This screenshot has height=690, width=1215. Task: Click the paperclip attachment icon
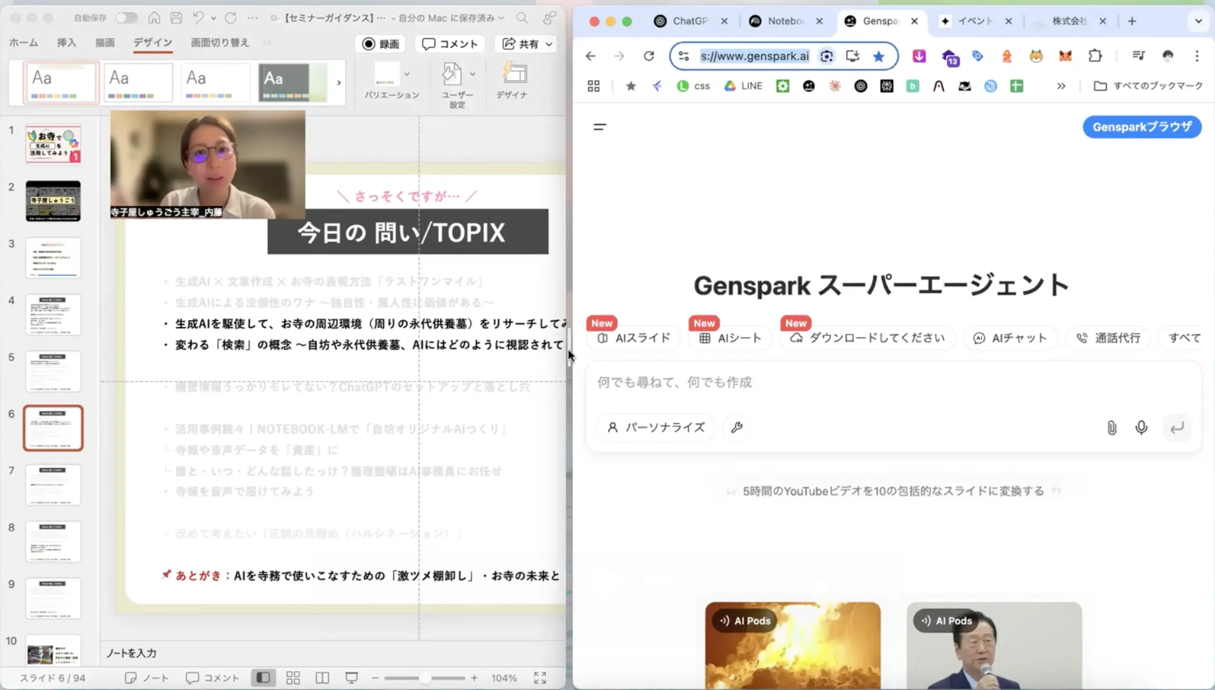pyautogui.click(x=1112, y=427)
